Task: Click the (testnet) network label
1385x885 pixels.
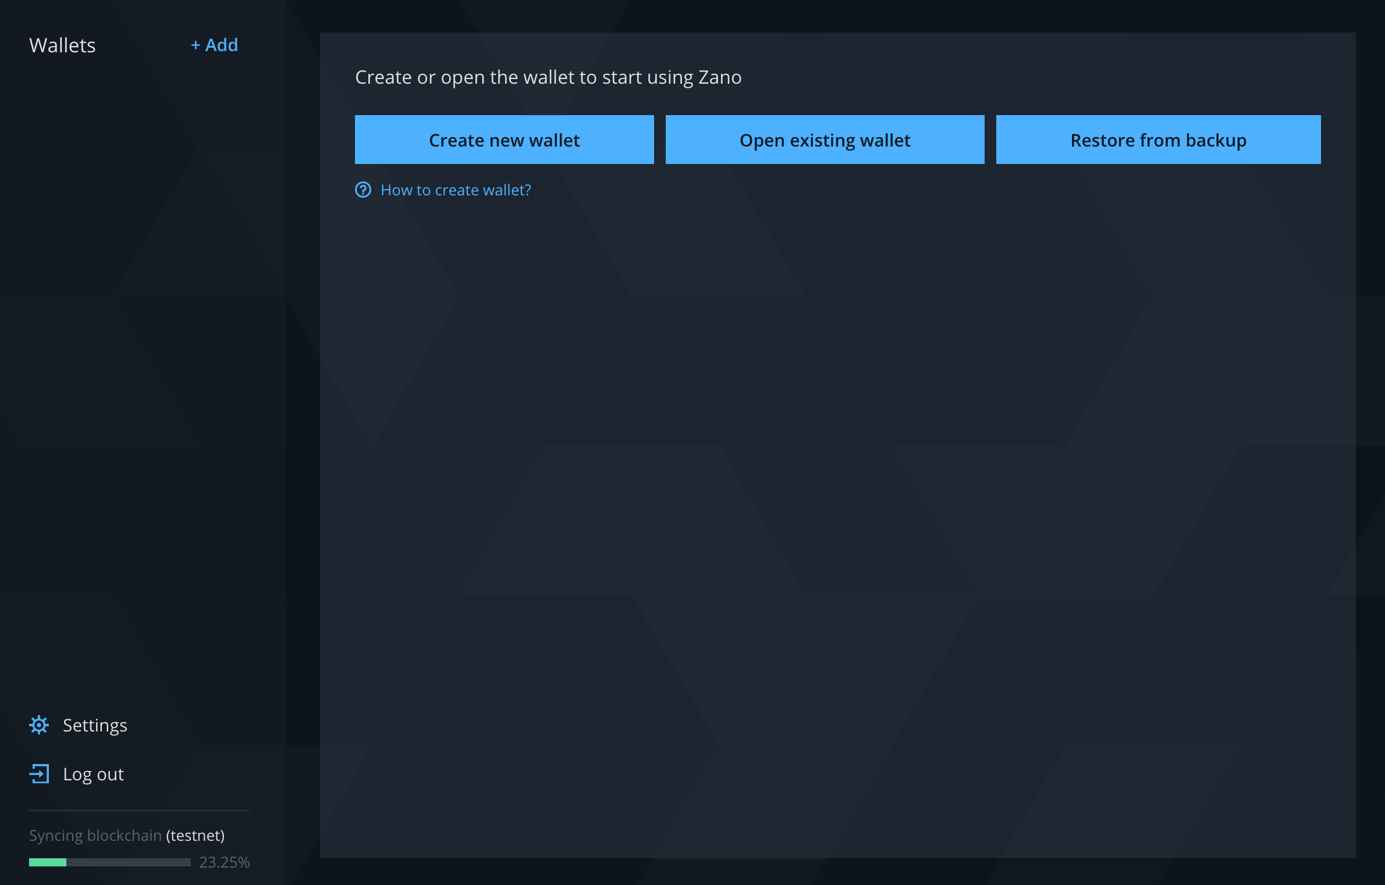Action: pos(196,836)
